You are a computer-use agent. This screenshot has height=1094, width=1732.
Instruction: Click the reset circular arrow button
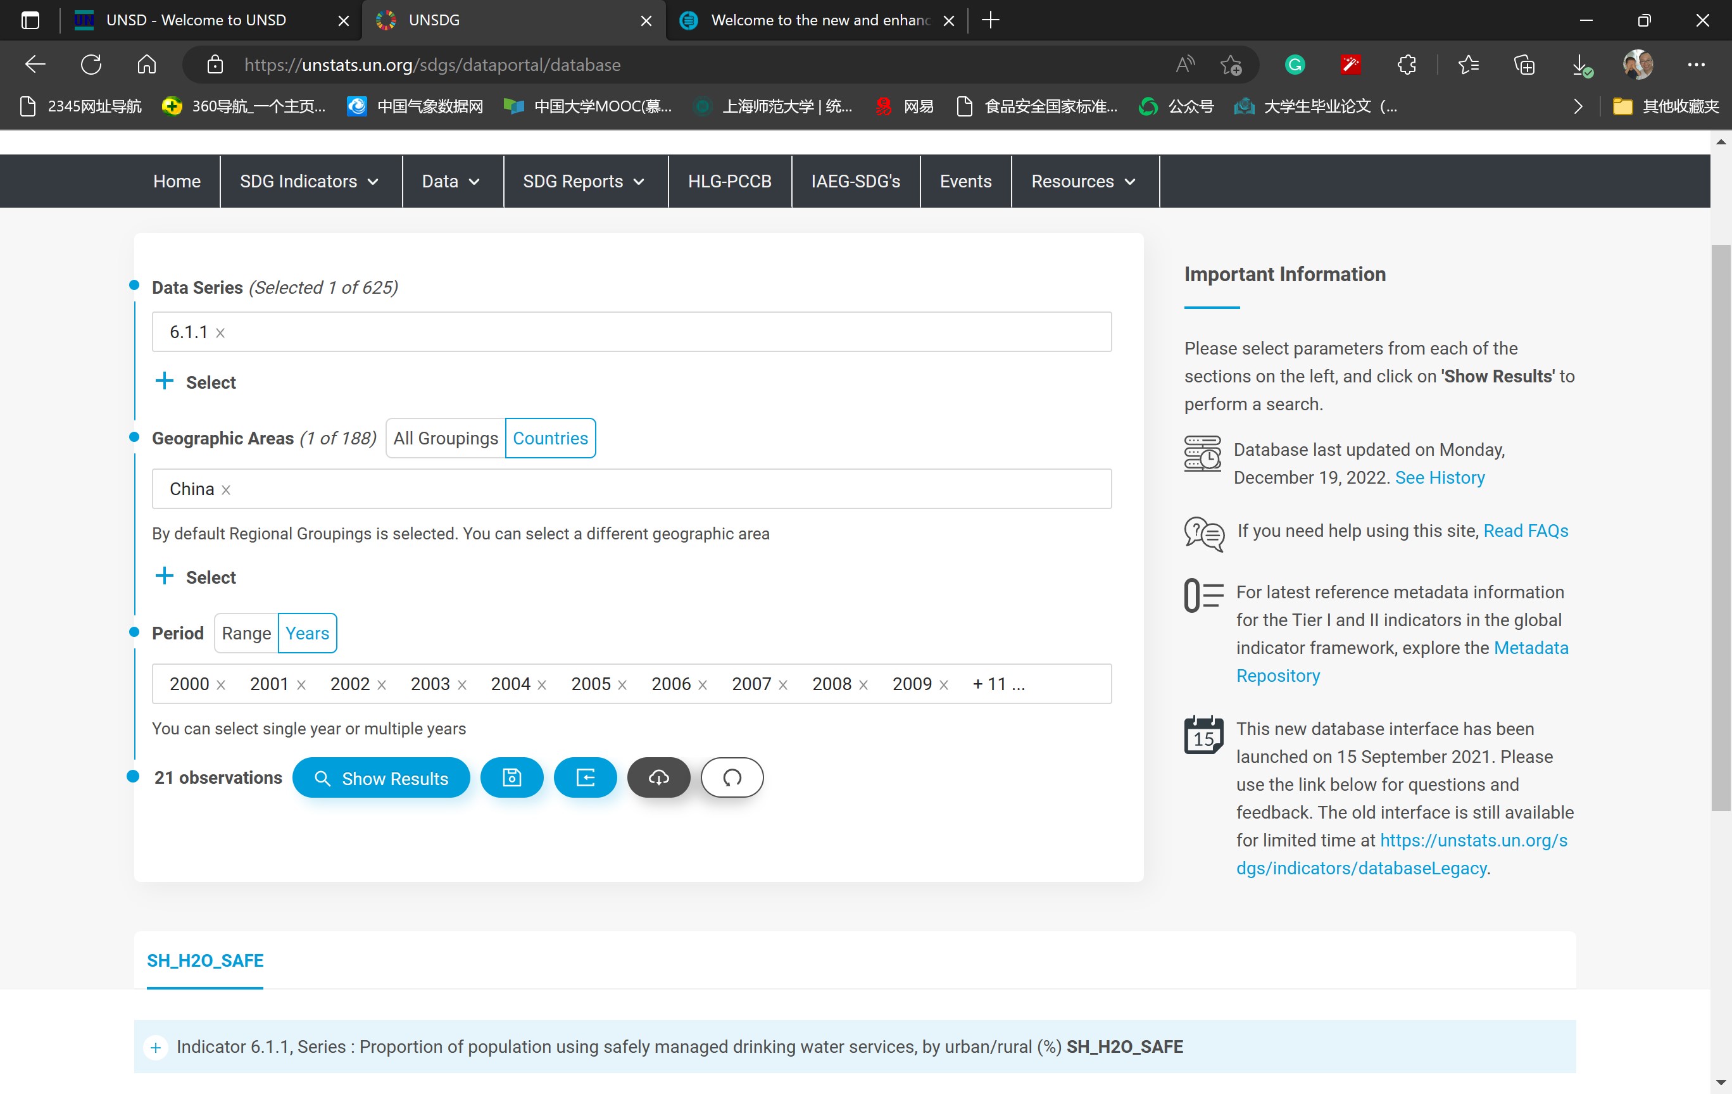coord(732,777)
